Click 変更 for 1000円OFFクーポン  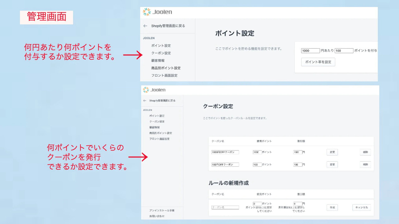click(332, 152)
